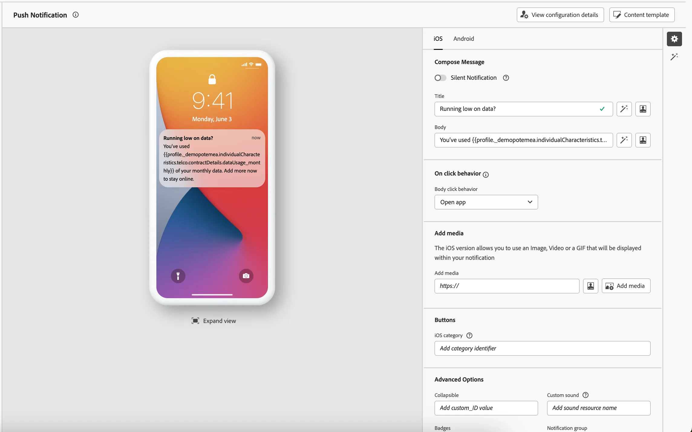
Task: Click info icon next to On click behavior
Action: [486, 175]
